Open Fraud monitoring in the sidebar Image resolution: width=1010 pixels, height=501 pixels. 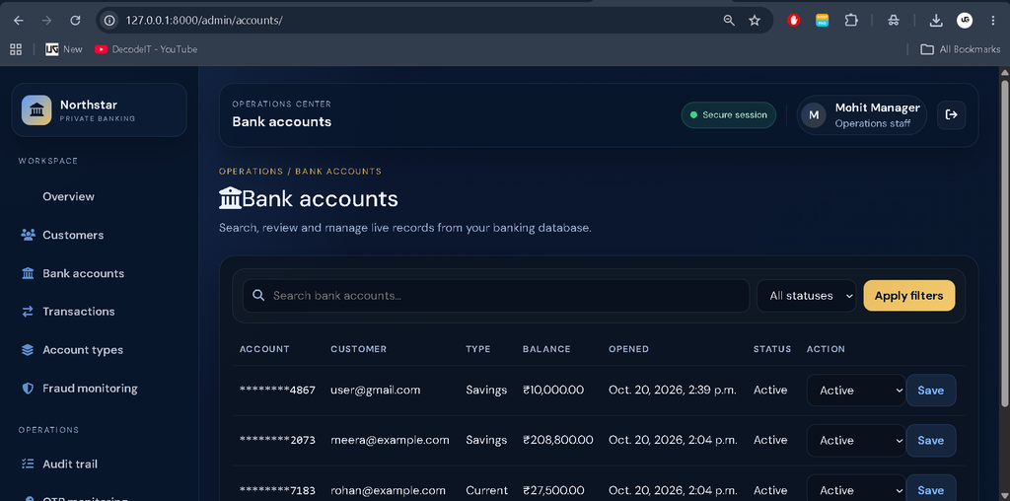click(x=90, y=389)
